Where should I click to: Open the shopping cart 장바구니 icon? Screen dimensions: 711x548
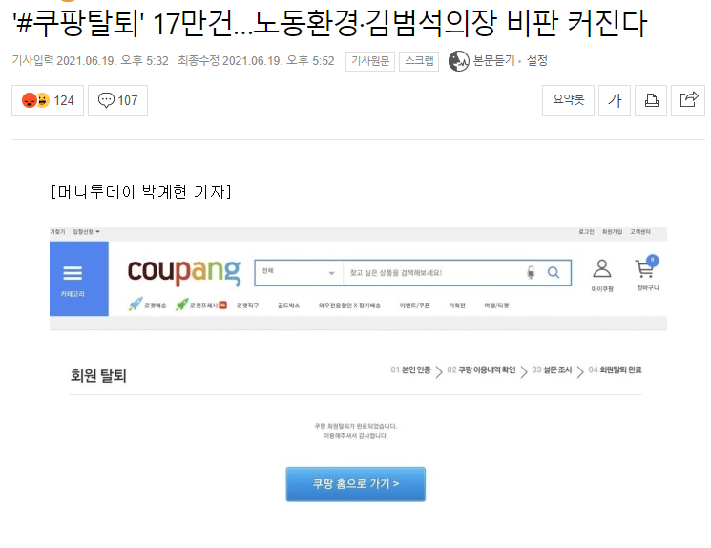tap(647, 266)
